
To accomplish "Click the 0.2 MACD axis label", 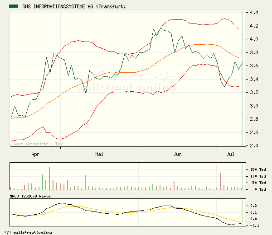I will tap(253, 206).
